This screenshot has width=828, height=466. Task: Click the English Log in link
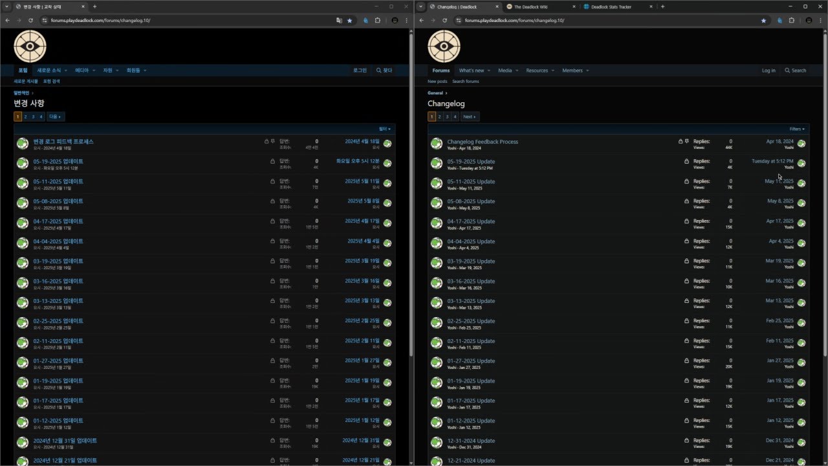[x=768, y=71]
